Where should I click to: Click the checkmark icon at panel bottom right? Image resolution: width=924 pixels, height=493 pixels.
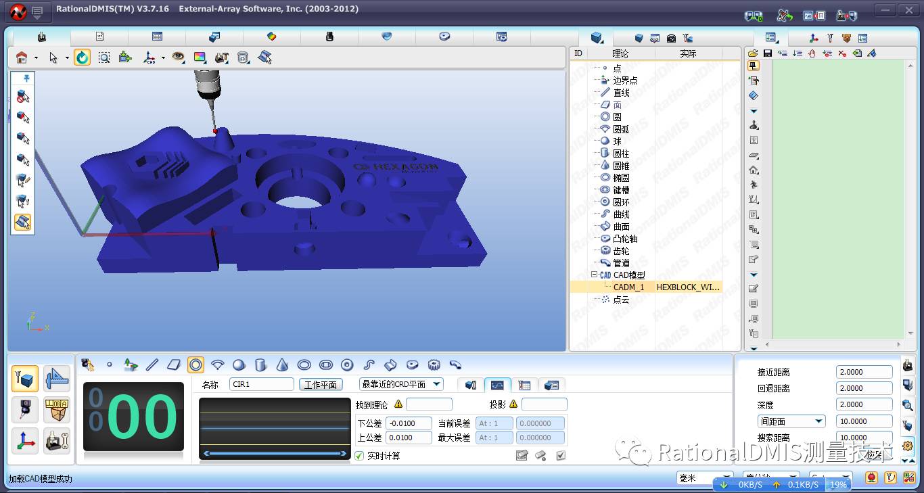click(561, 456)
